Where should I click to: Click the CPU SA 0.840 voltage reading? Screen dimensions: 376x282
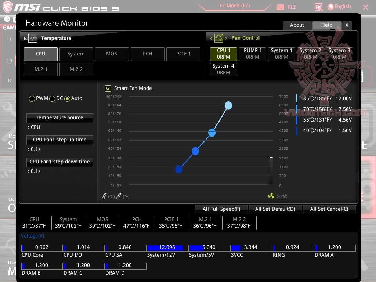(125, 247)
